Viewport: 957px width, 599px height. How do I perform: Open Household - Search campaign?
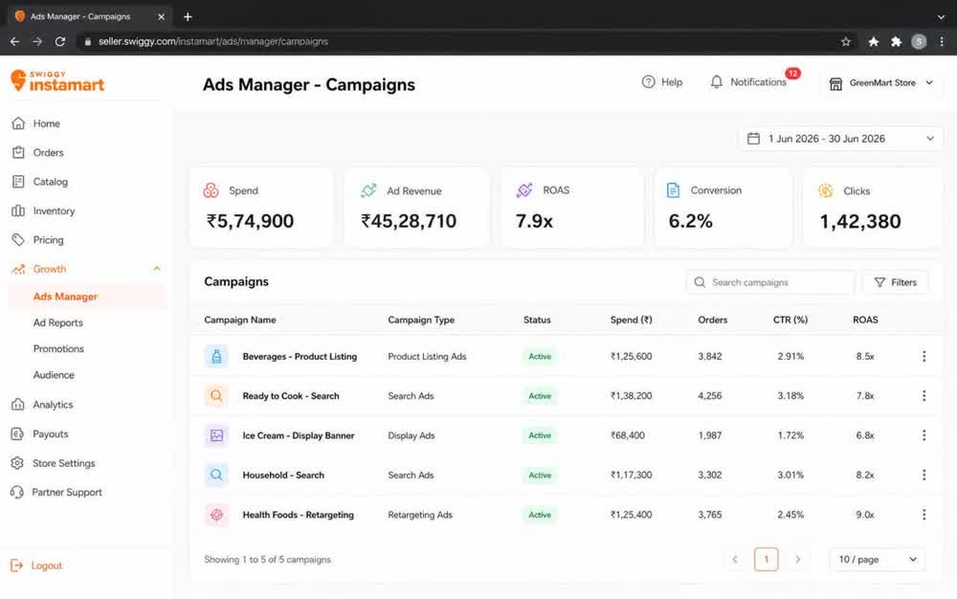[x=283, y=476]
